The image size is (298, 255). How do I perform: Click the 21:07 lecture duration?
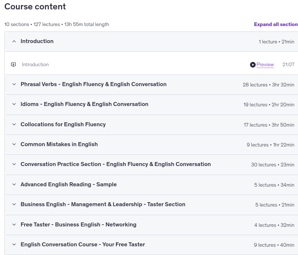(x=288, y=64)
